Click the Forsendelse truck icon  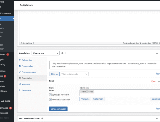coord(20,66)
